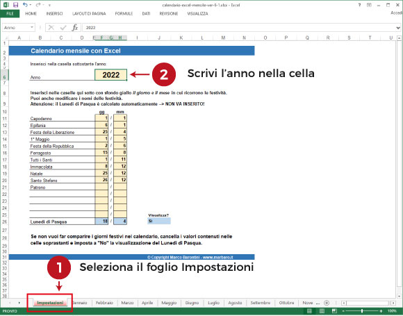The height and width of the screenshot is (316, 403).
Task: Switch to the Agosto sheet tab
Action: click(x=235, y=303)
